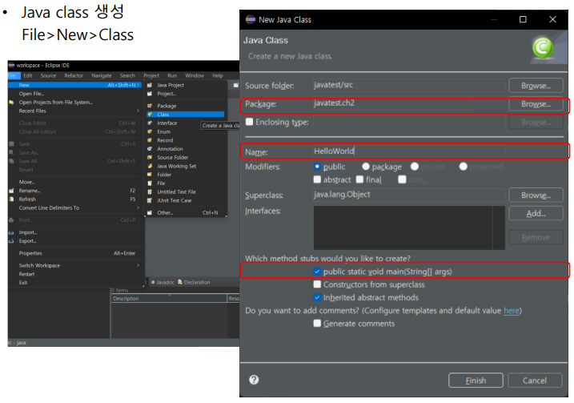574x403 pixels.
Task: Click the Interface icon in New submenu
Action: (150, 123)
